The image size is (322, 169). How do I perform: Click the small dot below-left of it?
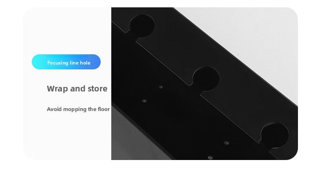coord(144,101)
